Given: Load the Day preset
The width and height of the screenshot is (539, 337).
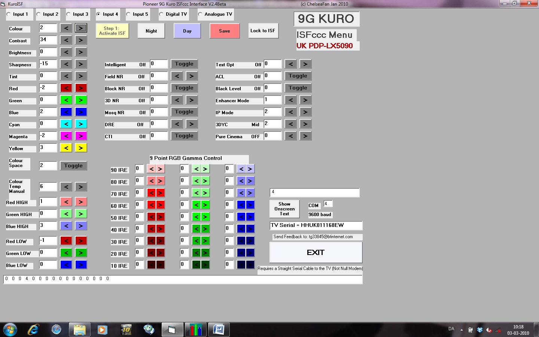Looking at the screenshot, I should pos(187,31).
